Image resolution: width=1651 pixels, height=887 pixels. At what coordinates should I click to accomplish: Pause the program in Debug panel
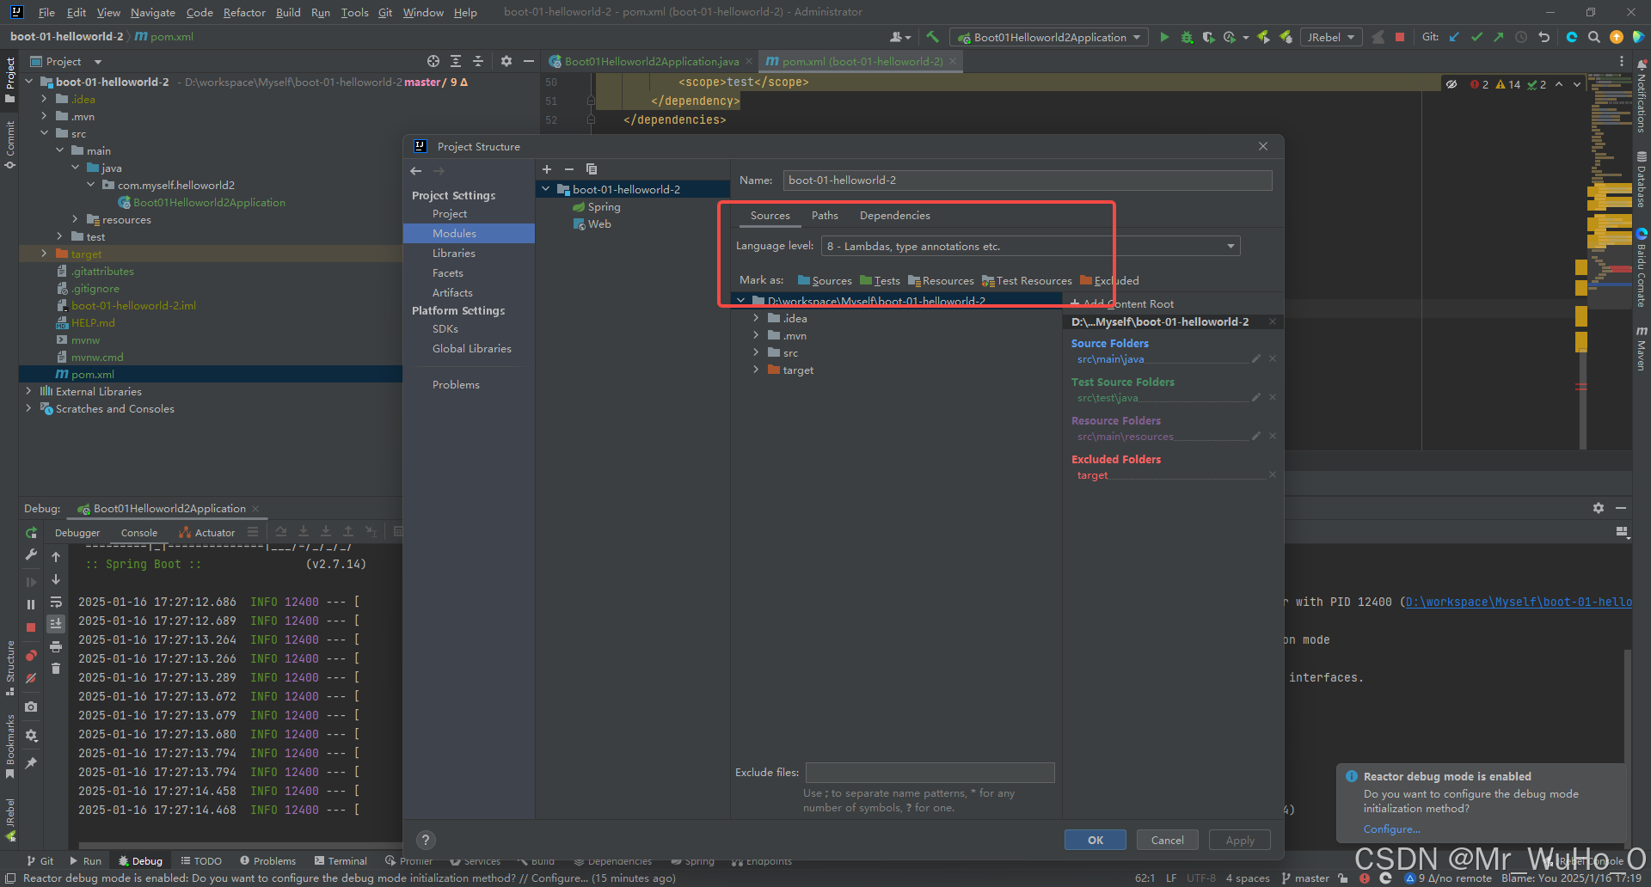[x=31, y=604]
